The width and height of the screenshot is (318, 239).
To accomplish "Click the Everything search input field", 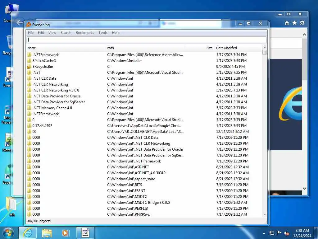I will coord(147,40).
